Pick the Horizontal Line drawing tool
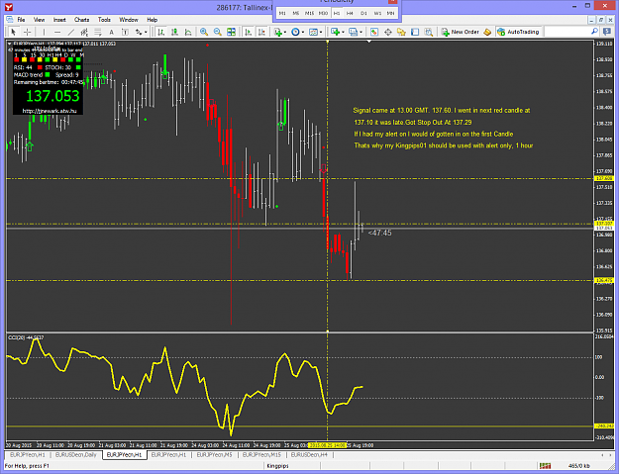 pyautogui.click(x=57, y=32)
